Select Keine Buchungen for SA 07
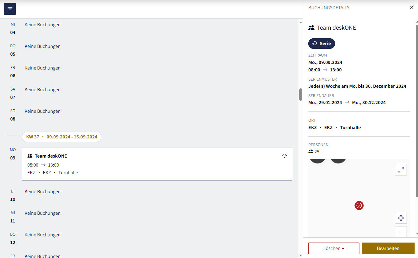Viewport: 418px width, 258px height. pos(42,90)
